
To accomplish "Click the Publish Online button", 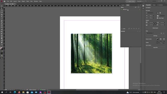I will (x=130, y=1).
